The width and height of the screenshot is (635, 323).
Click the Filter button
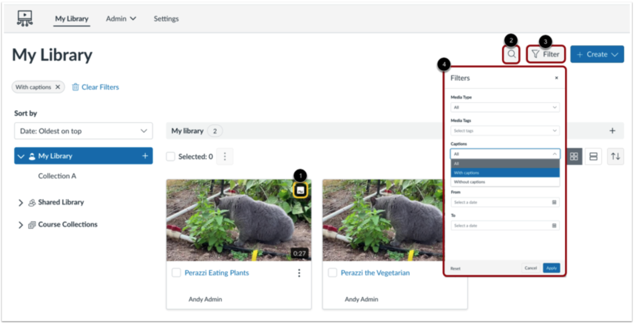pos(545,54)
